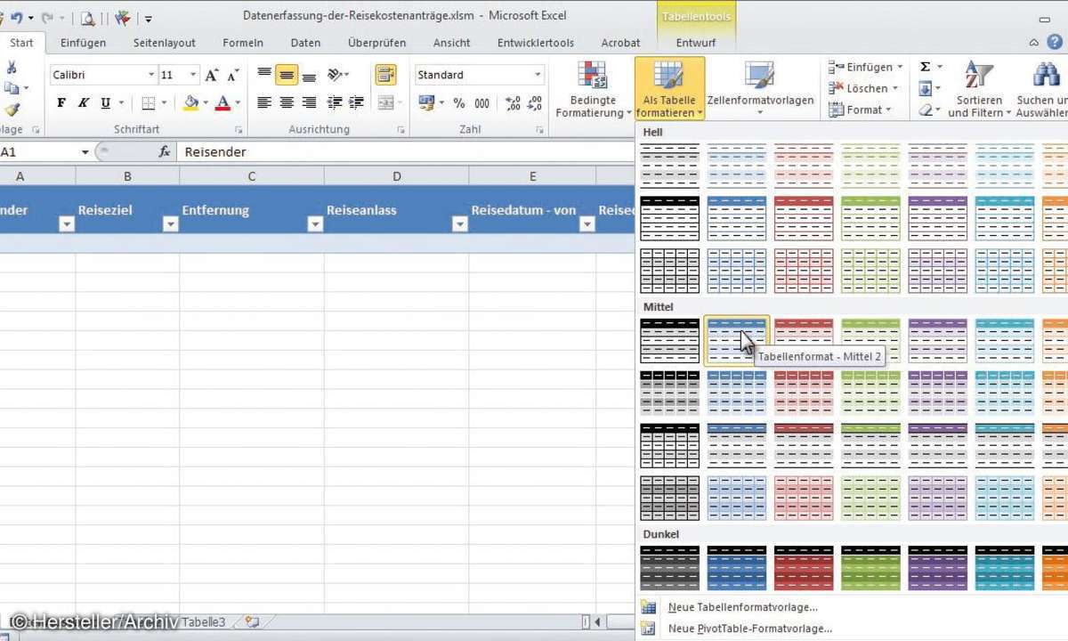Expand the Name Box A1 dropdown
The height and width of the screenshot is (641, 1068).
(x=85, y=152)
